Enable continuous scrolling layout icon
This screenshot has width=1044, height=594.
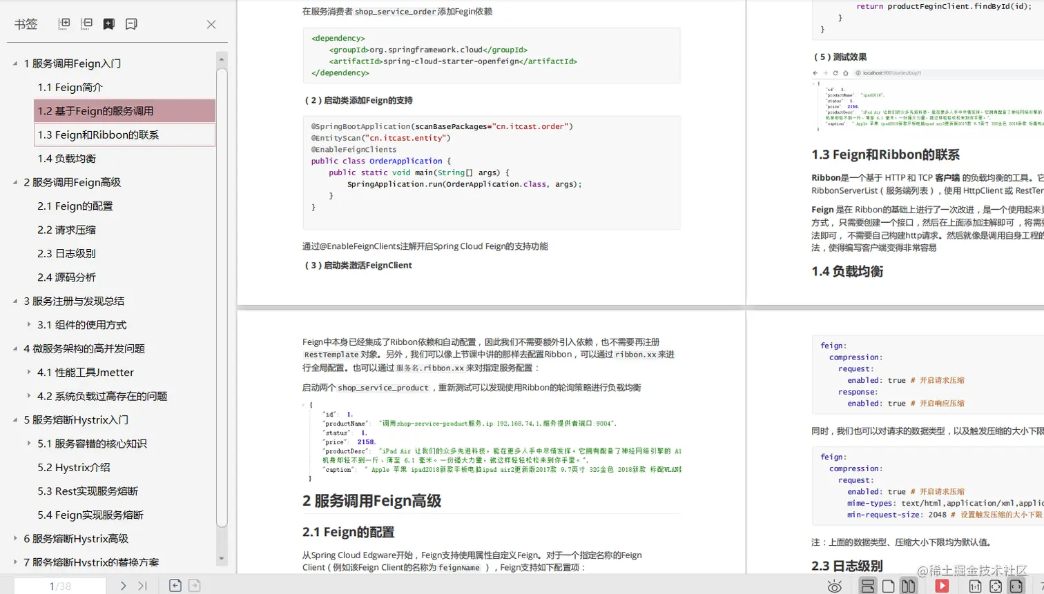(x=868, y=586)
